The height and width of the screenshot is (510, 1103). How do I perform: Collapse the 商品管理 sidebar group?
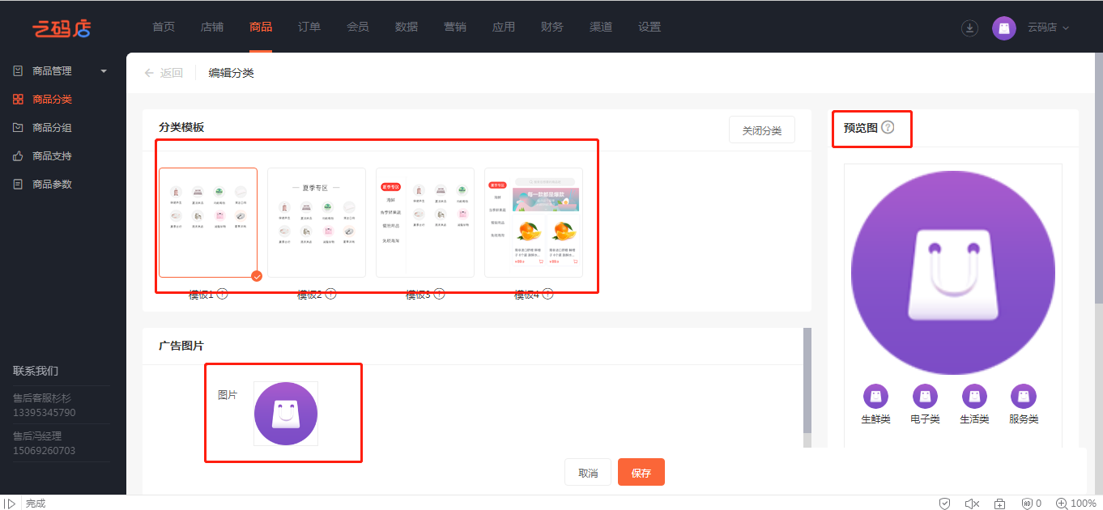[104, 71]
